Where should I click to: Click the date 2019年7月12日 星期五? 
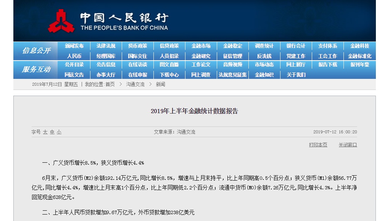[55, 85]
